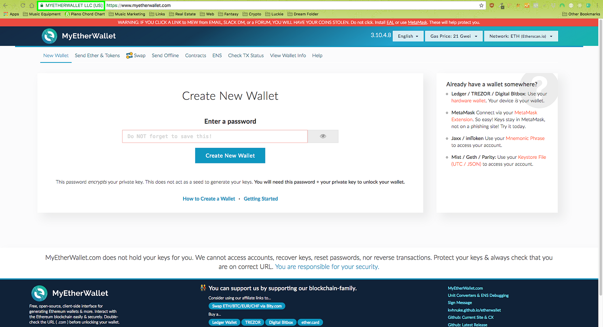Open the Real Estate bookmark folder

(x=182, y=14)
